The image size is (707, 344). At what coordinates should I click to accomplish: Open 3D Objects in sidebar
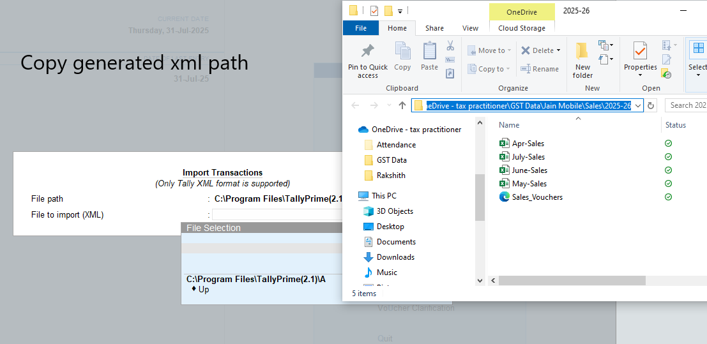(x=388, y=211)
